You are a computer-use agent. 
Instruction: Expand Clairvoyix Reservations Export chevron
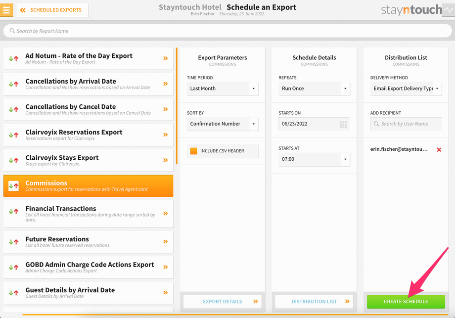pos(165,135)
